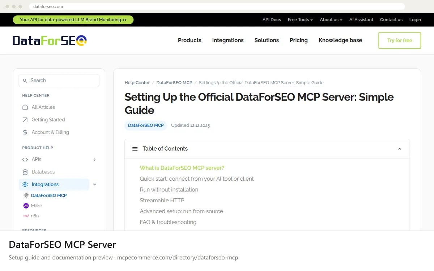
Task: Click the home icon beside All Articles
Action: tap(25, 107)
